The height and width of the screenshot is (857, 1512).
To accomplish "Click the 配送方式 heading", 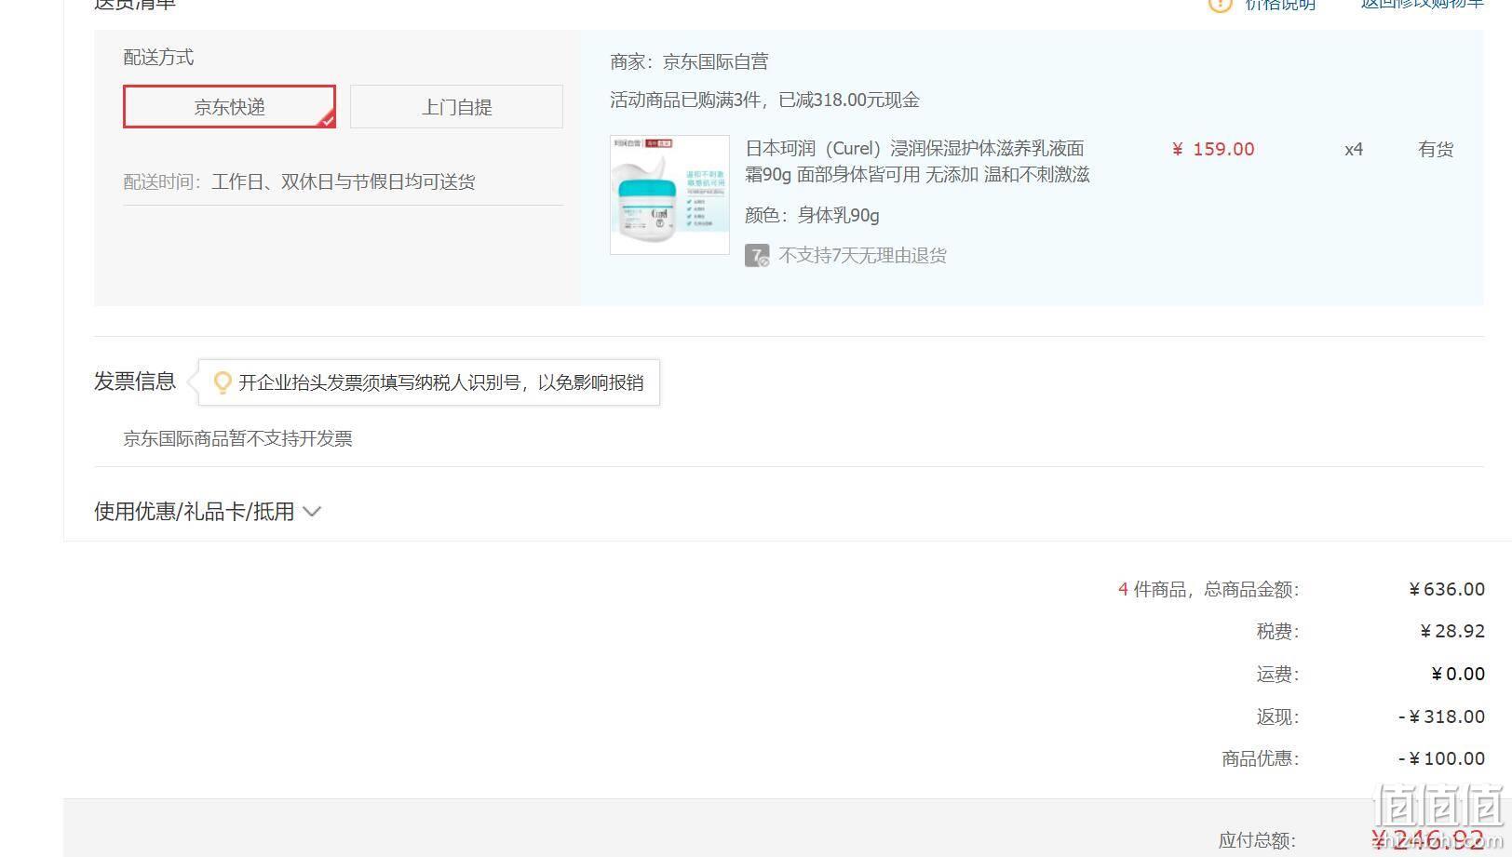I will 158,57.
